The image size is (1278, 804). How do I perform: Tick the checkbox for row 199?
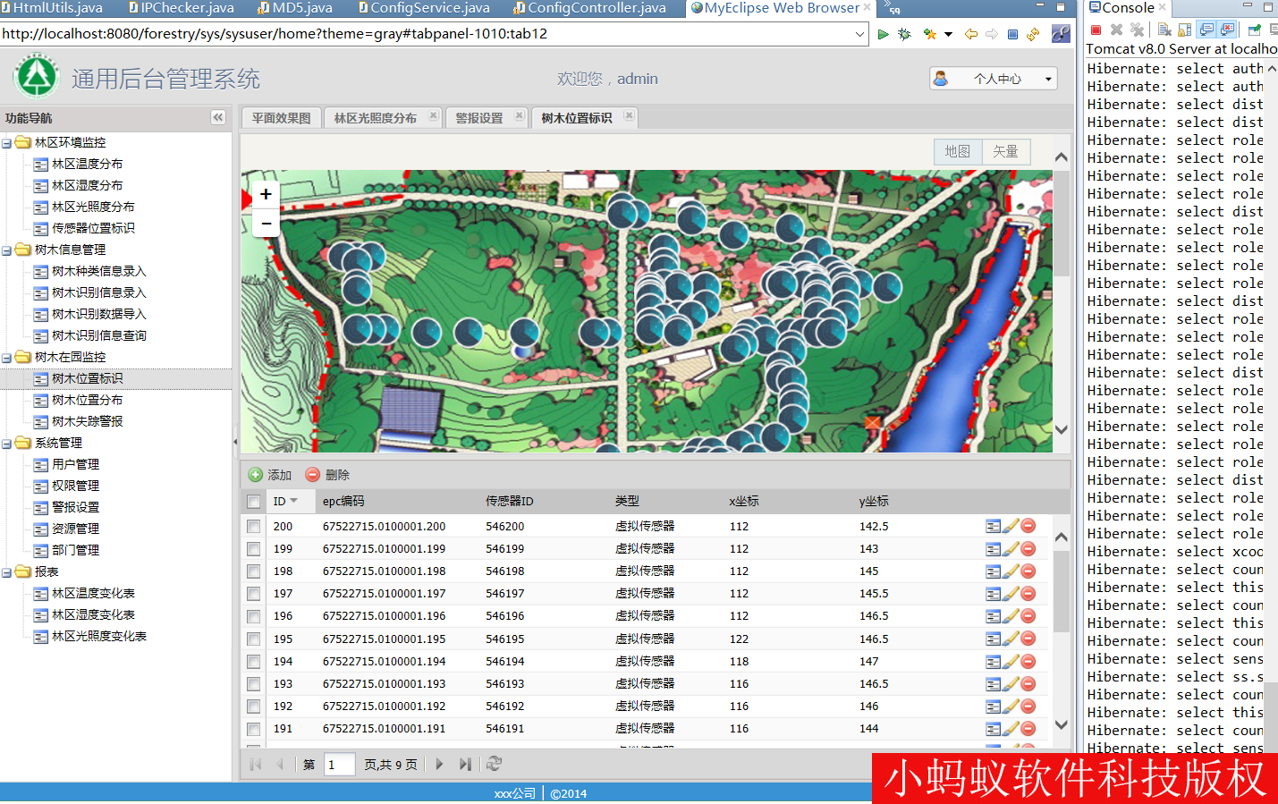254,548
